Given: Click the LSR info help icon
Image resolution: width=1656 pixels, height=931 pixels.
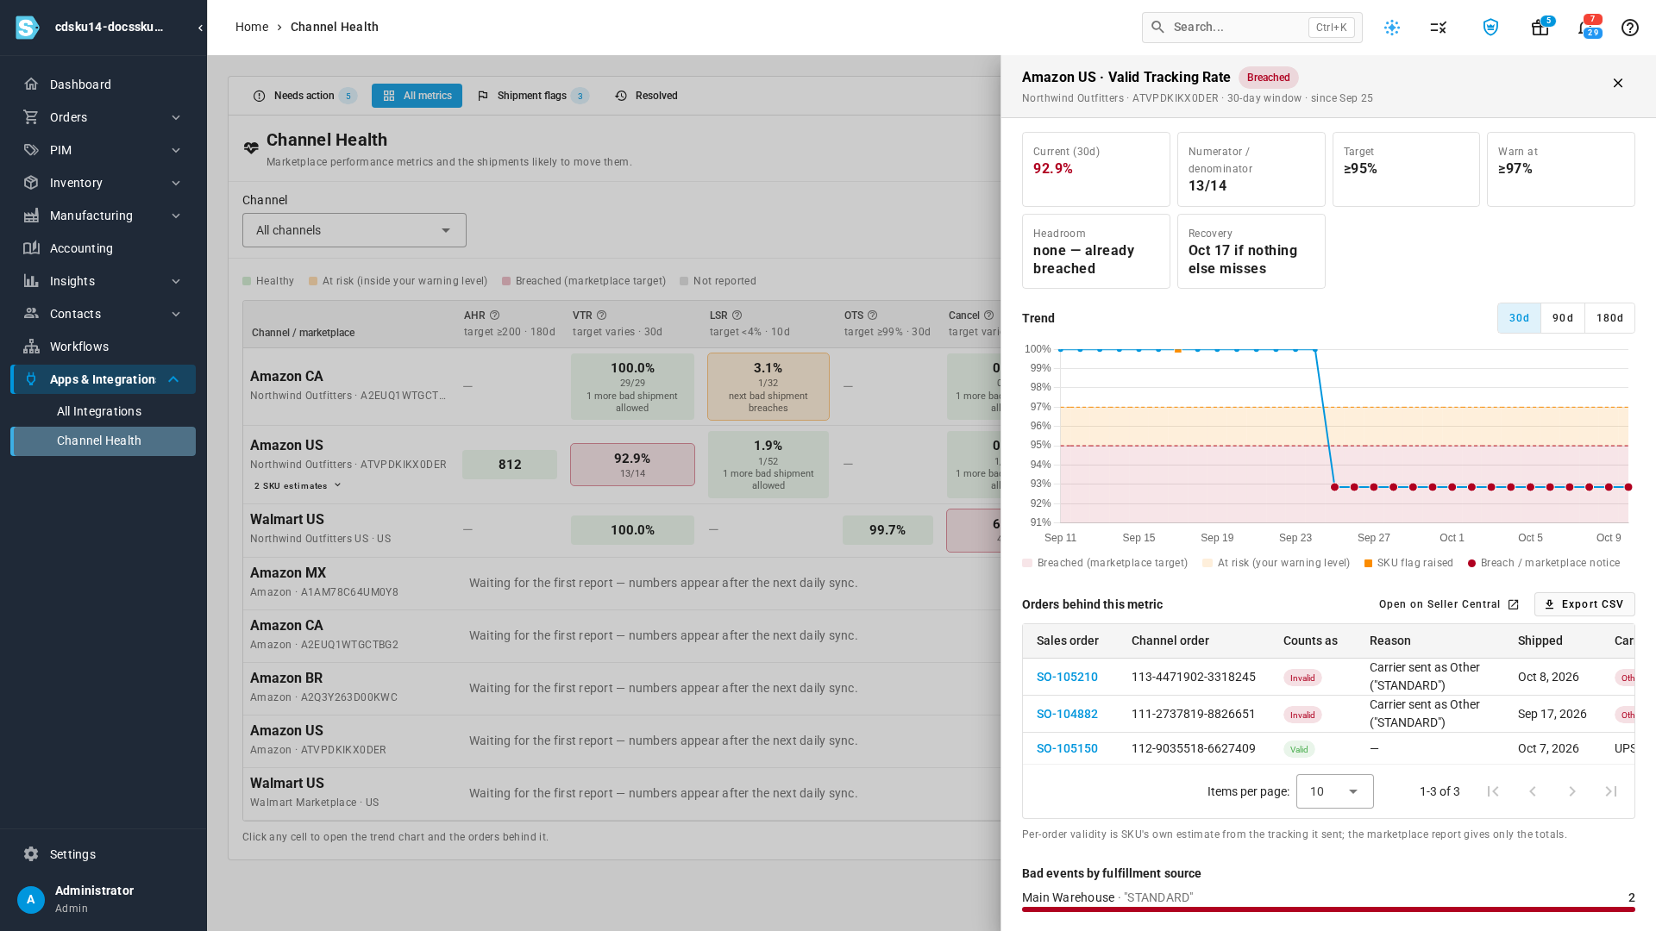Looking at the screenshot, I should pos(737,316).
